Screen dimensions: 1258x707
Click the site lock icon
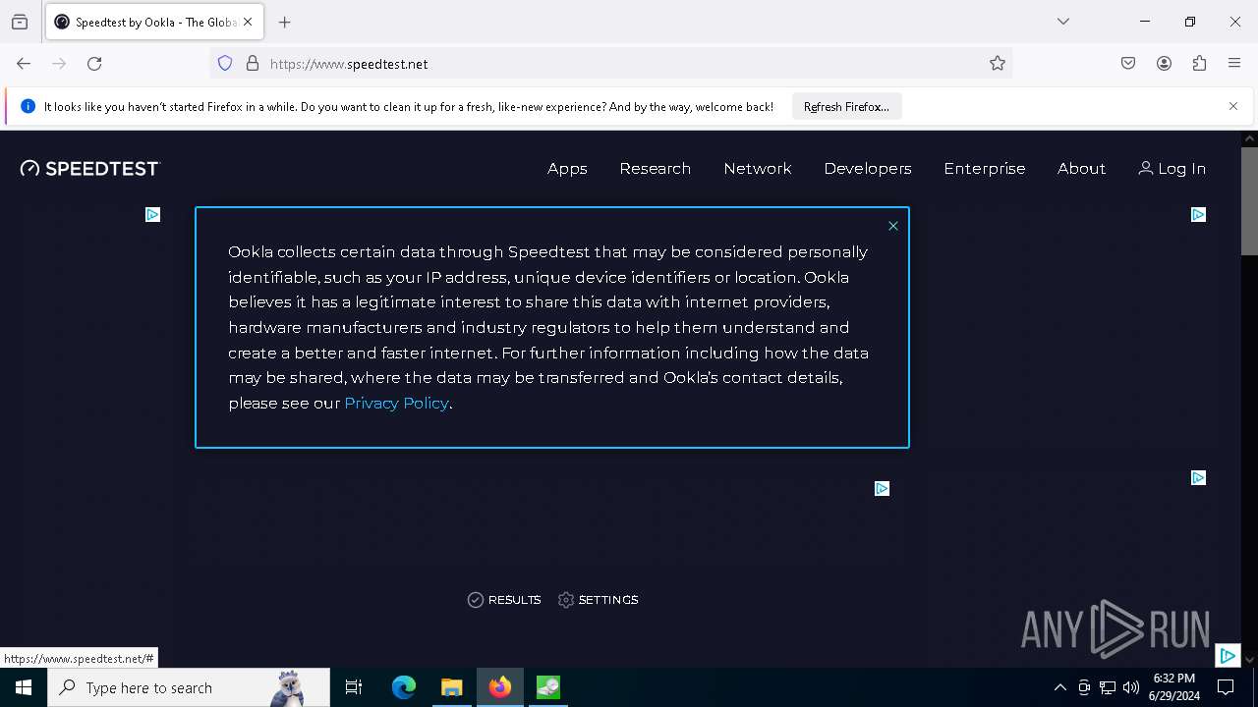click(253, 64)
